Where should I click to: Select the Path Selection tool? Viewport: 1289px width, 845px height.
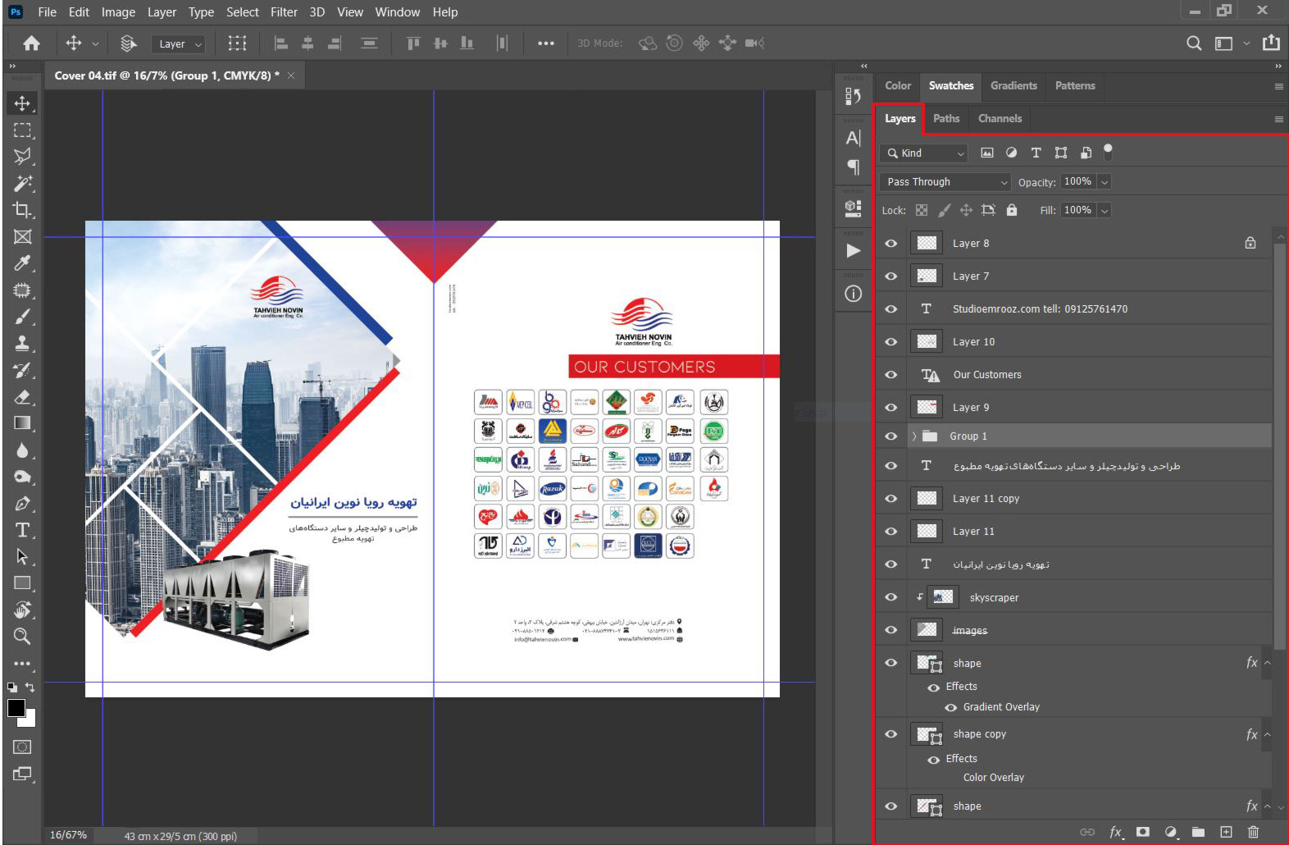pos(22,557)
